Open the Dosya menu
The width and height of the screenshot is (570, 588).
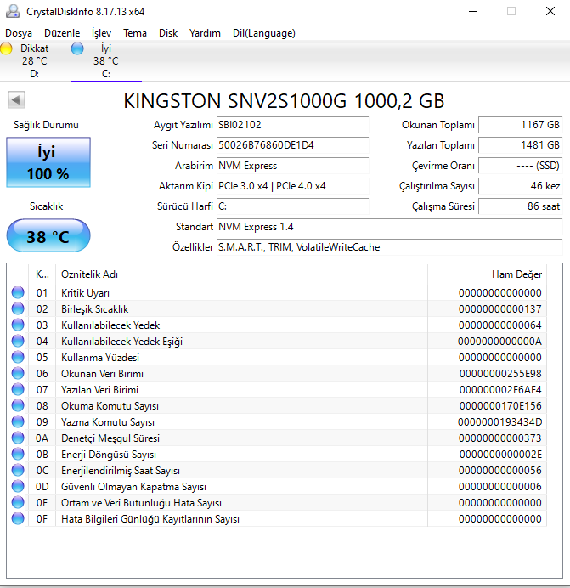tap(19, 33)
